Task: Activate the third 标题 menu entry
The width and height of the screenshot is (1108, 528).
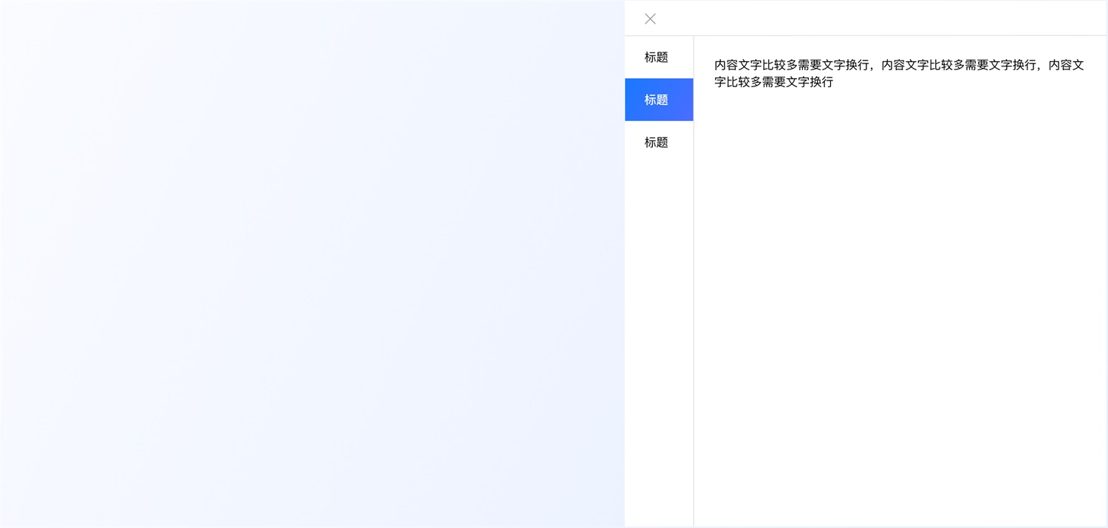Action: click(x=656, y=142)
